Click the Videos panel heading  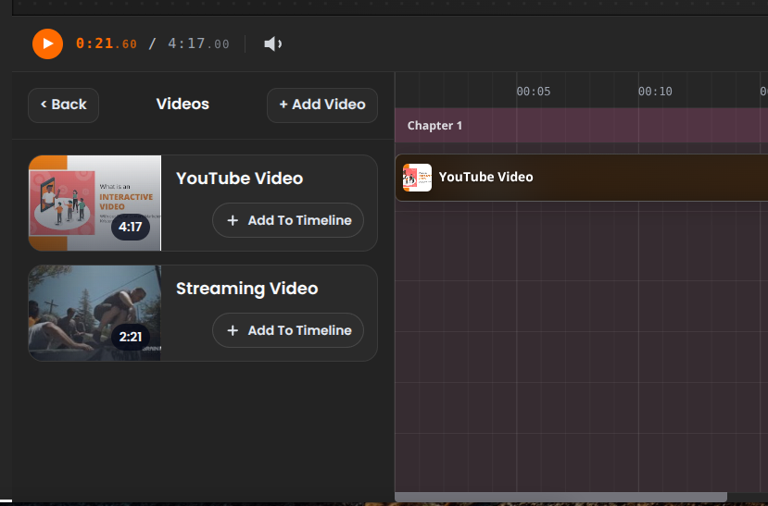click(183, 105)
